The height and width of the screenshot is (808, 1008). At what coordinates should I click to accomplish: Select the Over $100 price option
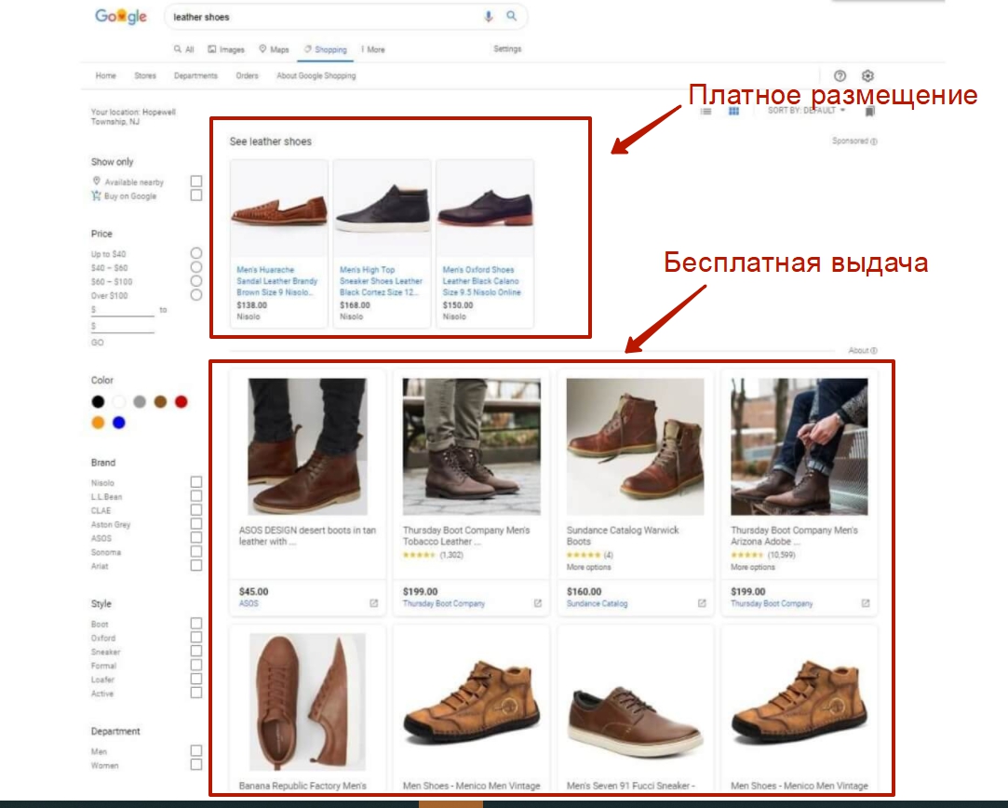pos(196,295)
